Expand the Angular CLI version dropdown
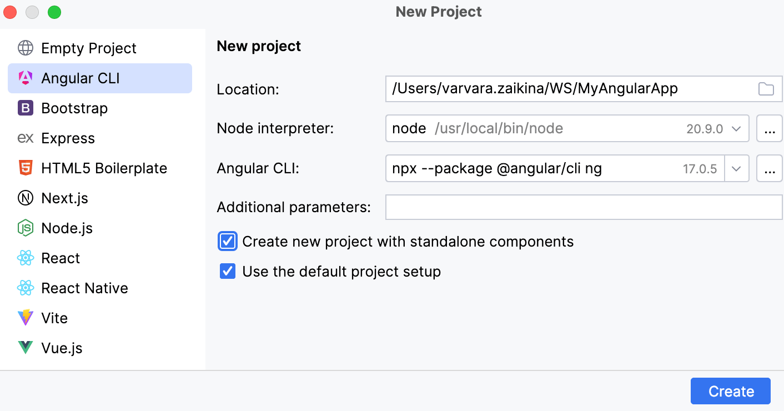 737,168
